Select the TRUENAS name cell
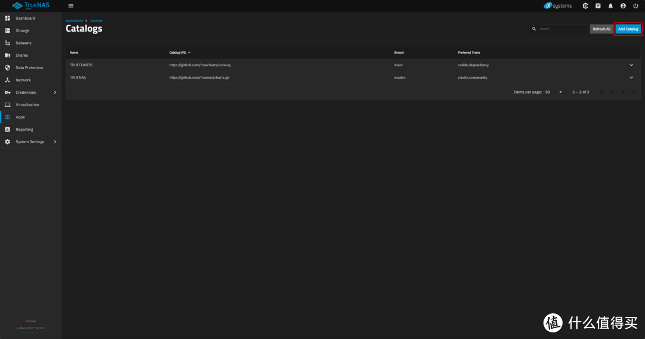This screenshot has height=339, width=645. (x=78, y=77)
